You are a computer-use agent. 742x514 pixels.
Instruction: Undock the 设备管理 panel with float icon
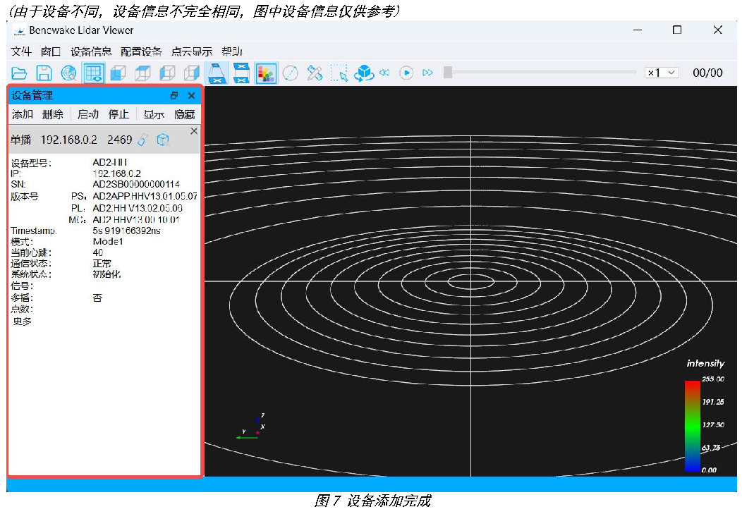(x=174, y=95)
